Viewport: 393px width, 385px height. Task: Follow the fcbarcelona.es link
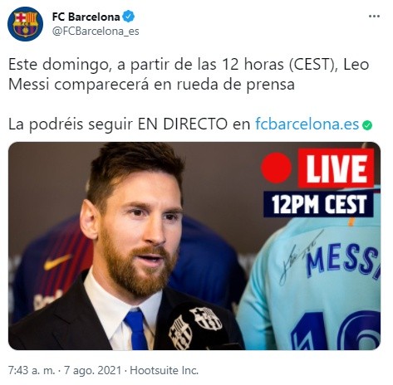pos(307,124)
